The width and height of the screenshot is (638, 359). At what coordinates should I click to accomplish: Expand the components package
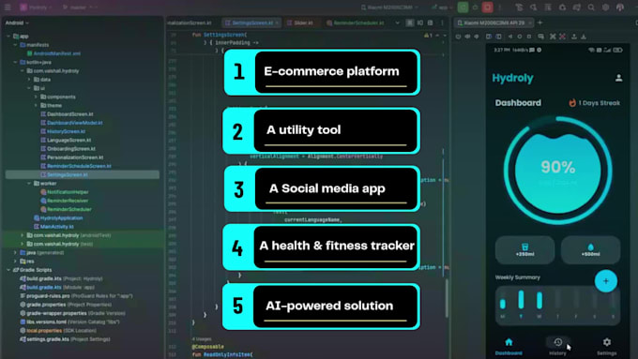(x=36, y=97)
